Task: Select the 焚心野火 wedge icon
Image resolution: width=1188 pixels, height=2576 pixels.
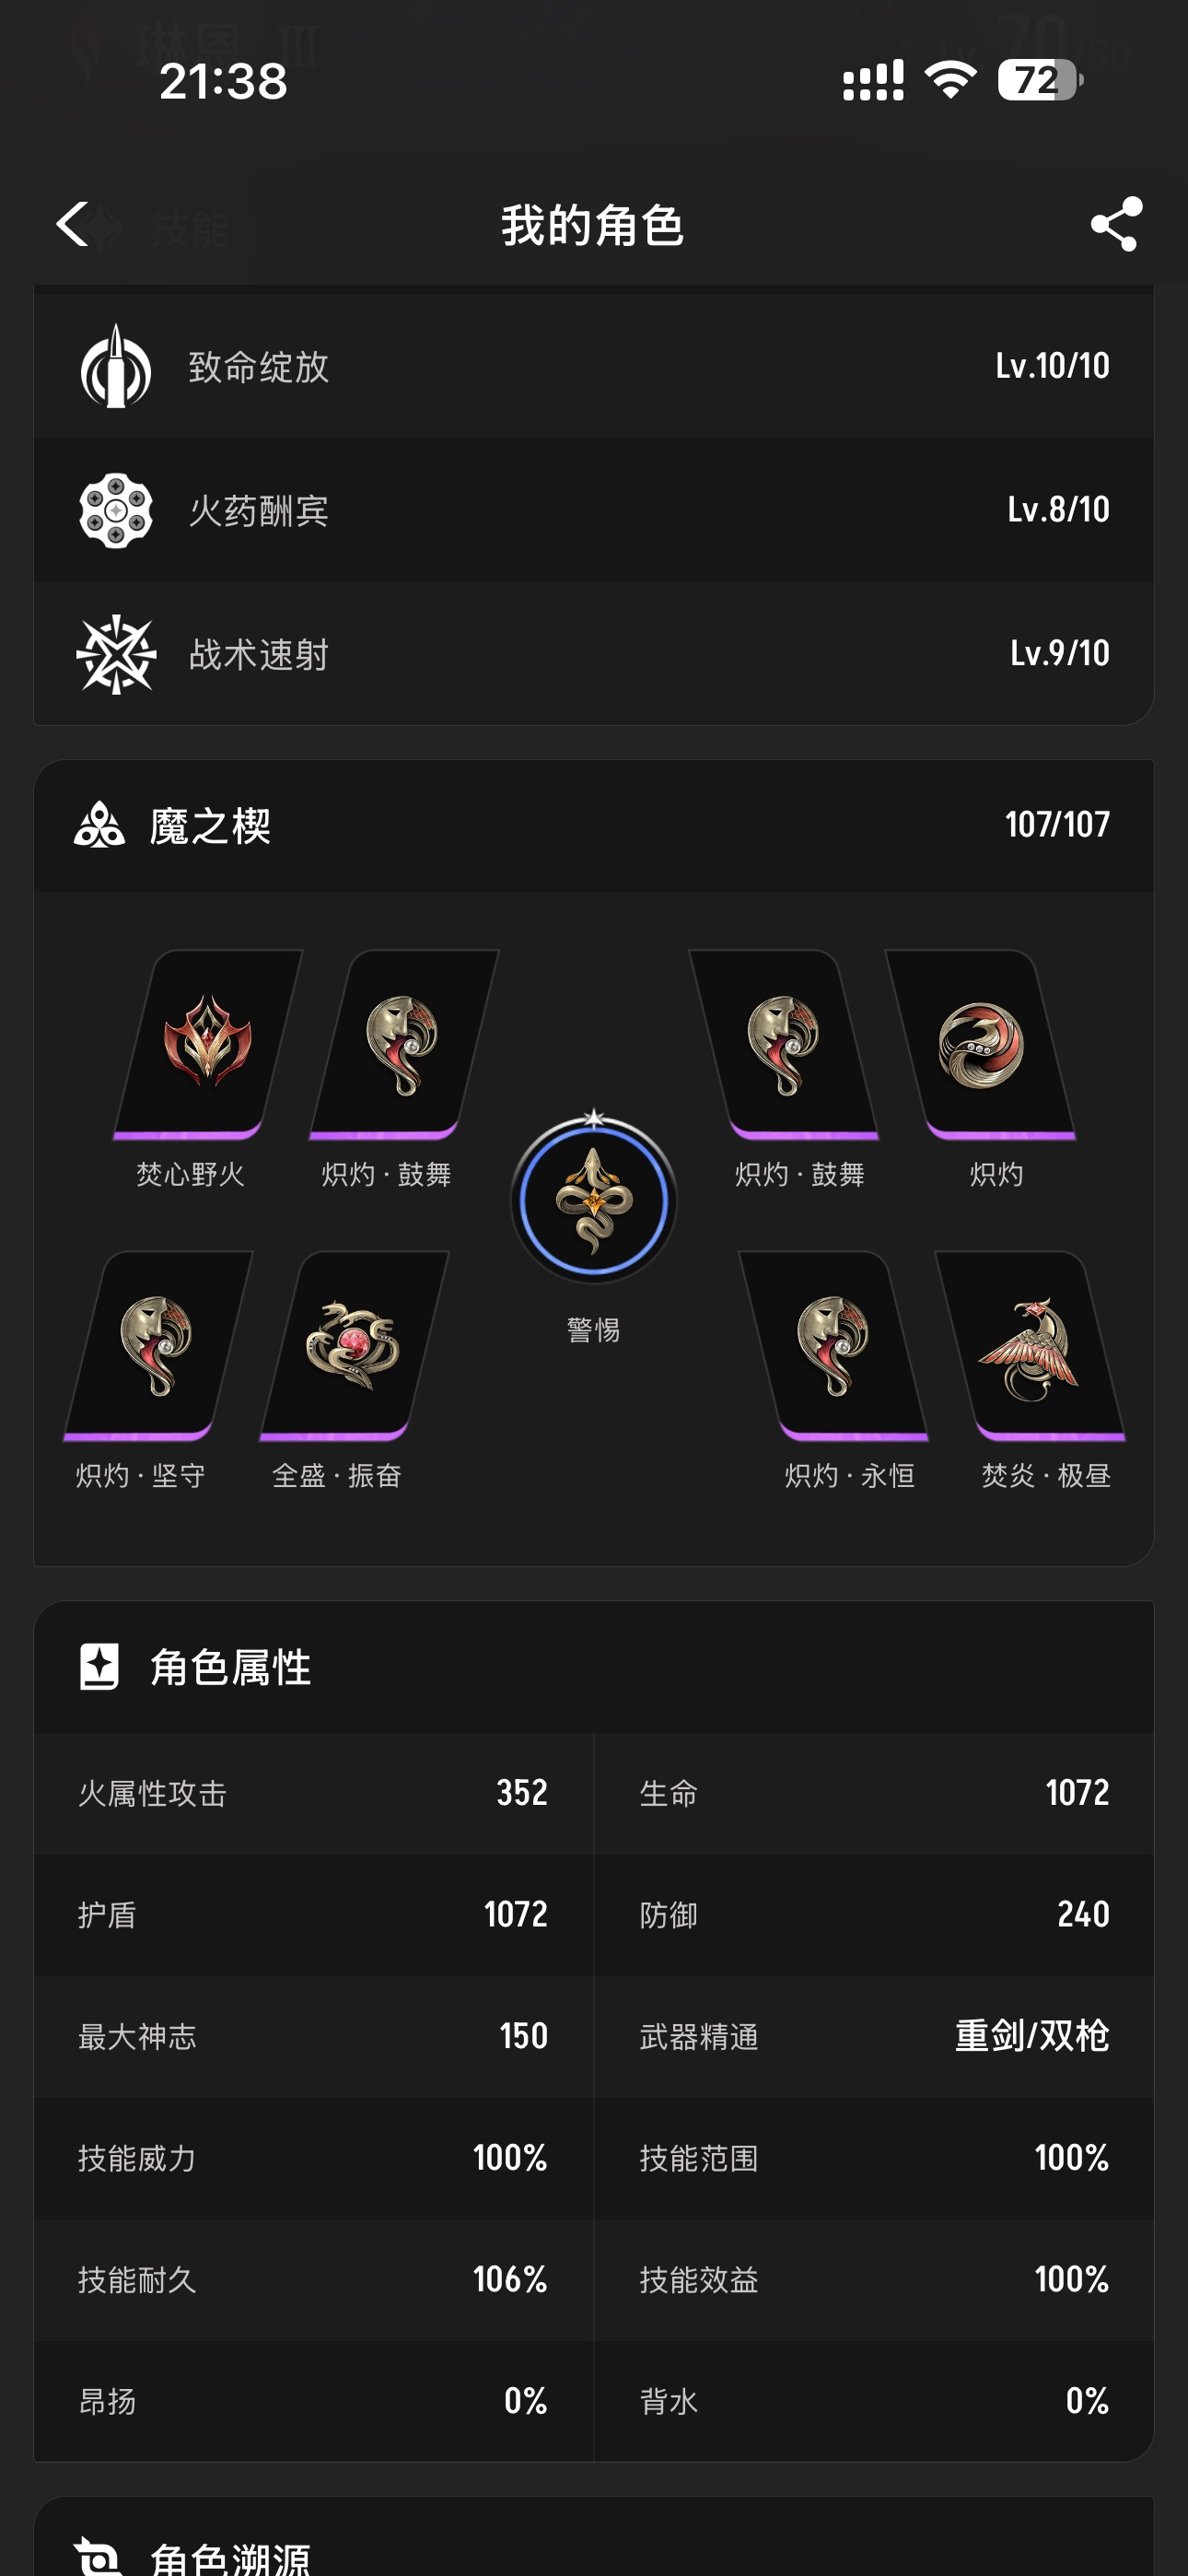Action: pos(208,1044)
